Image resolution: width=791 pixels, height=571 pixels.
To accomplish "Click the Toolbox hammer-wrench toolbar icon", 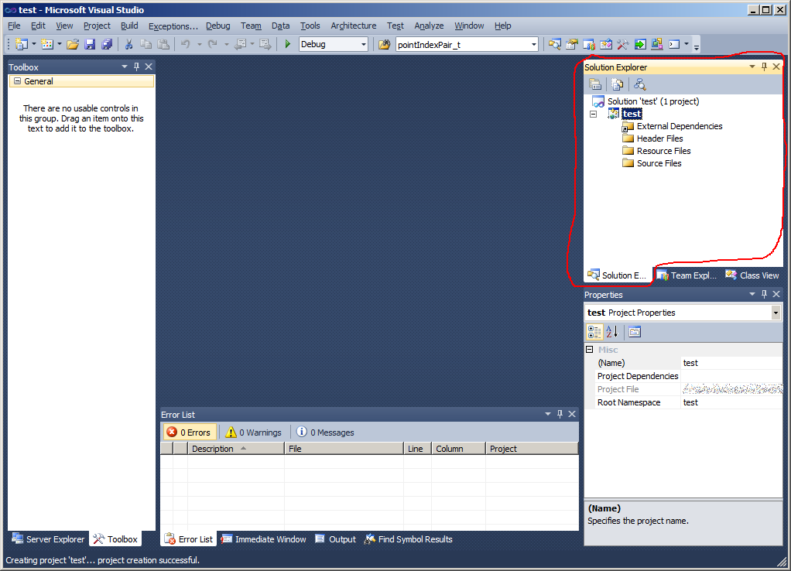I will pyautogui.click(x=623, y=44).
